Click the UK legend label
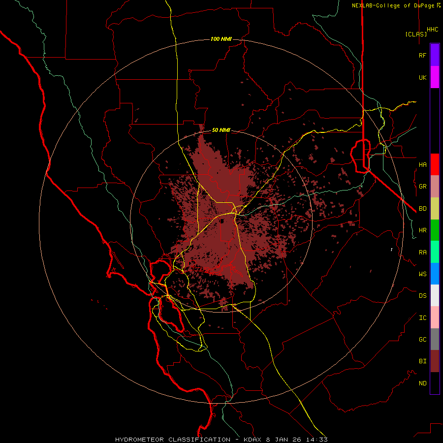The width and height of the screenshot is (443, 443). tap(422, 77)
